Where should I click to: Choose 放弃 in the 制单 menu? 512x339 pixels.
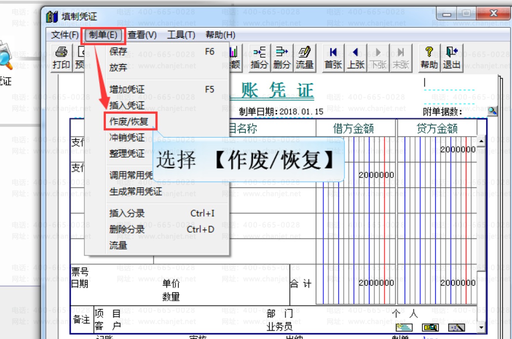(157, 67)
